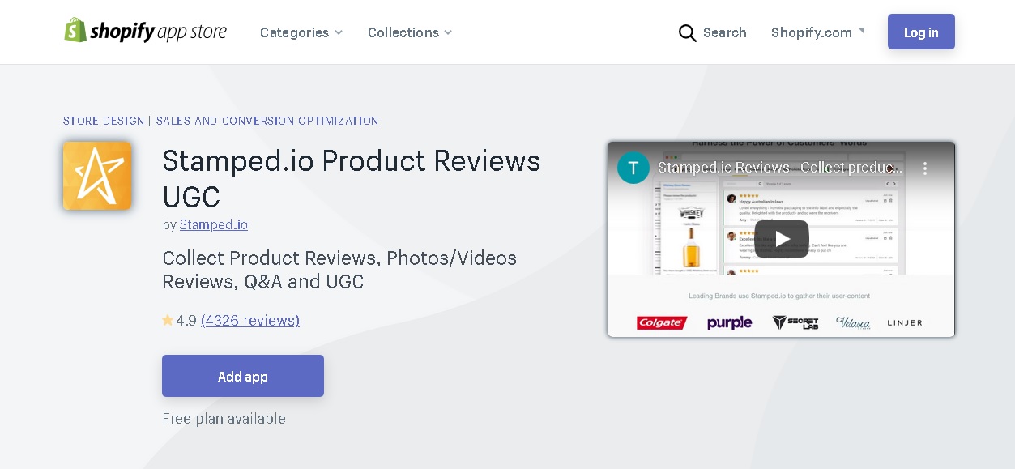This screenshot has width=1015, height=469.
Task: Click the video title text
Action: (779, 168)
